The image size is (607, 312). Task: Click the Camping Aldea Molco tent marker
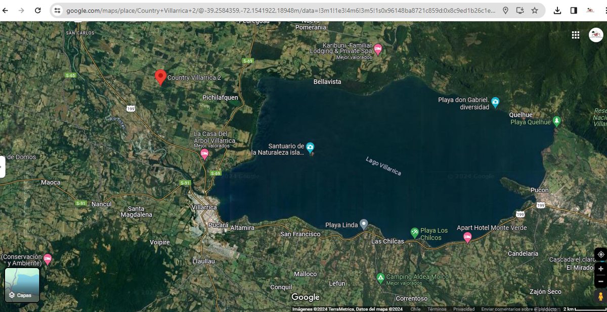380,277
